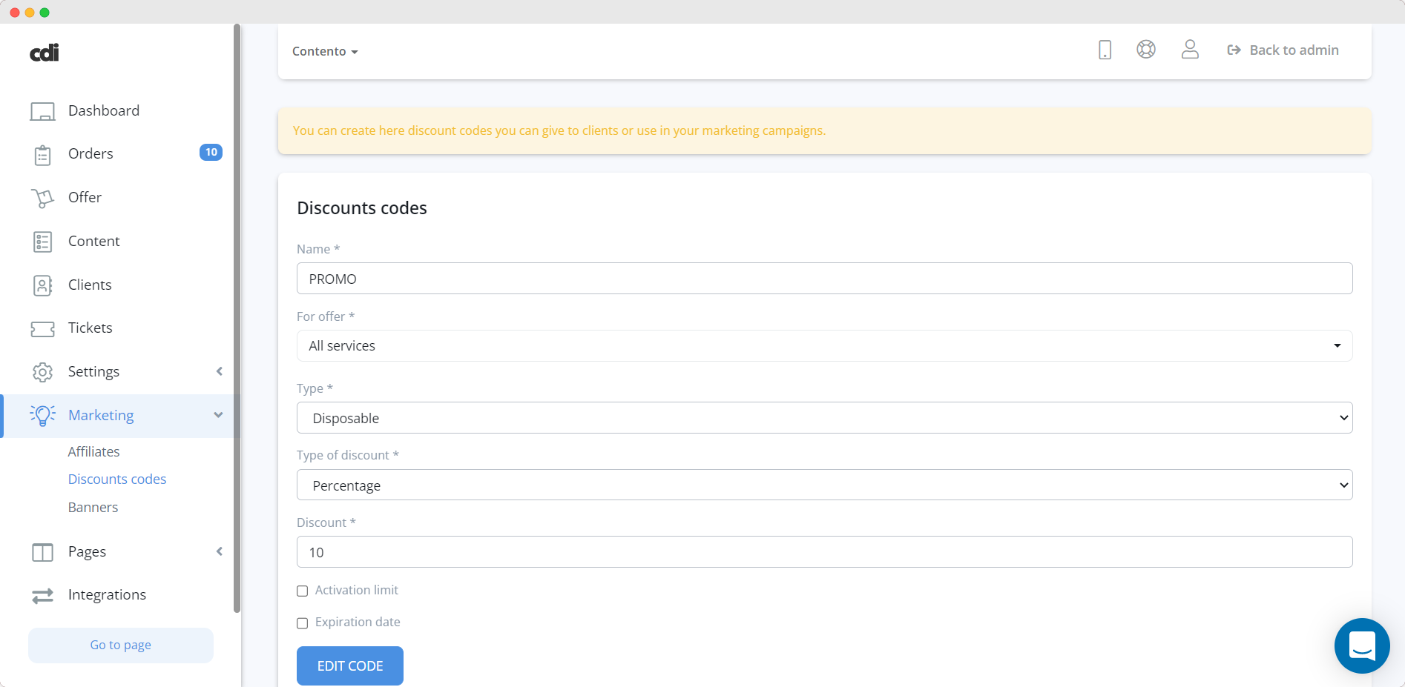The height and width of the screenshot is (687, 1405).
Task: Open Dashboard in the sidebar
Action: (x=104, y=110)
